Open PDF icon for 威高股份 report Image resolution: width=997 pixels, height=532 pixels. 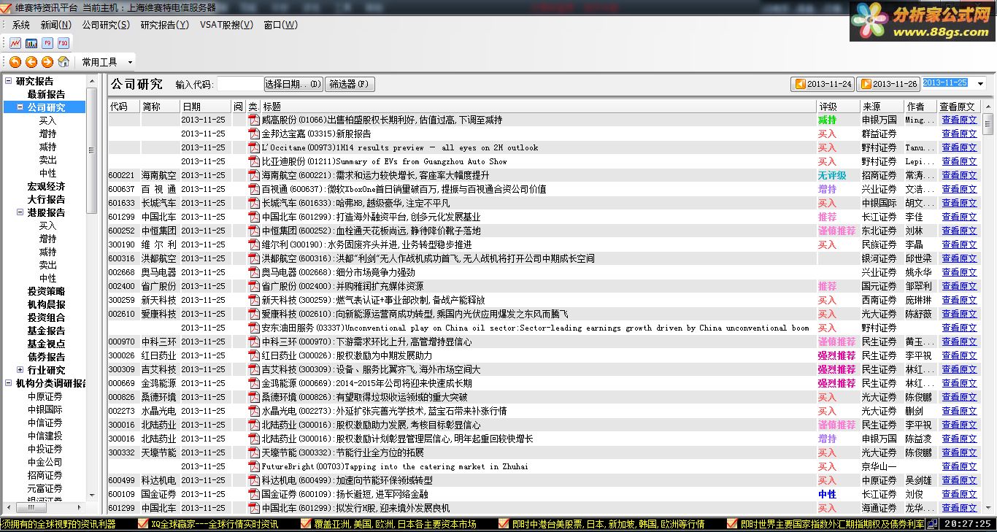pos(254,120)
